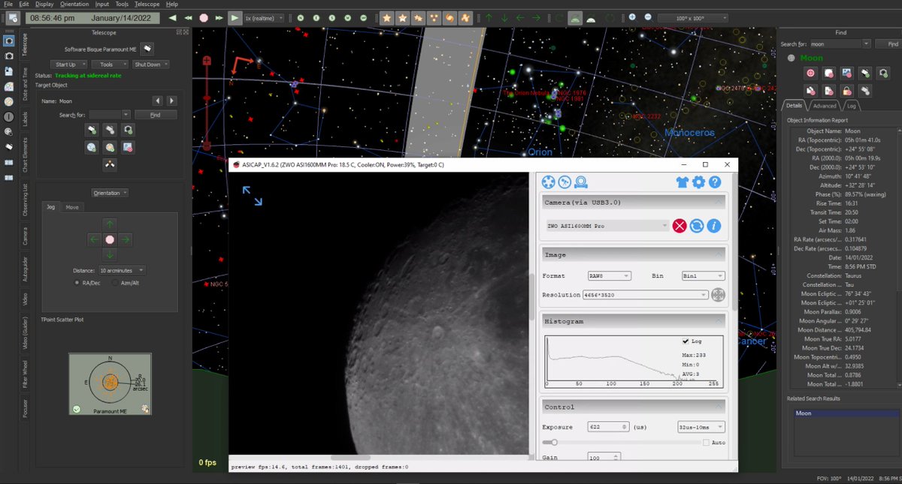
Task: Open the Orientation menu in the menu bar
Action: coord(74,4)
